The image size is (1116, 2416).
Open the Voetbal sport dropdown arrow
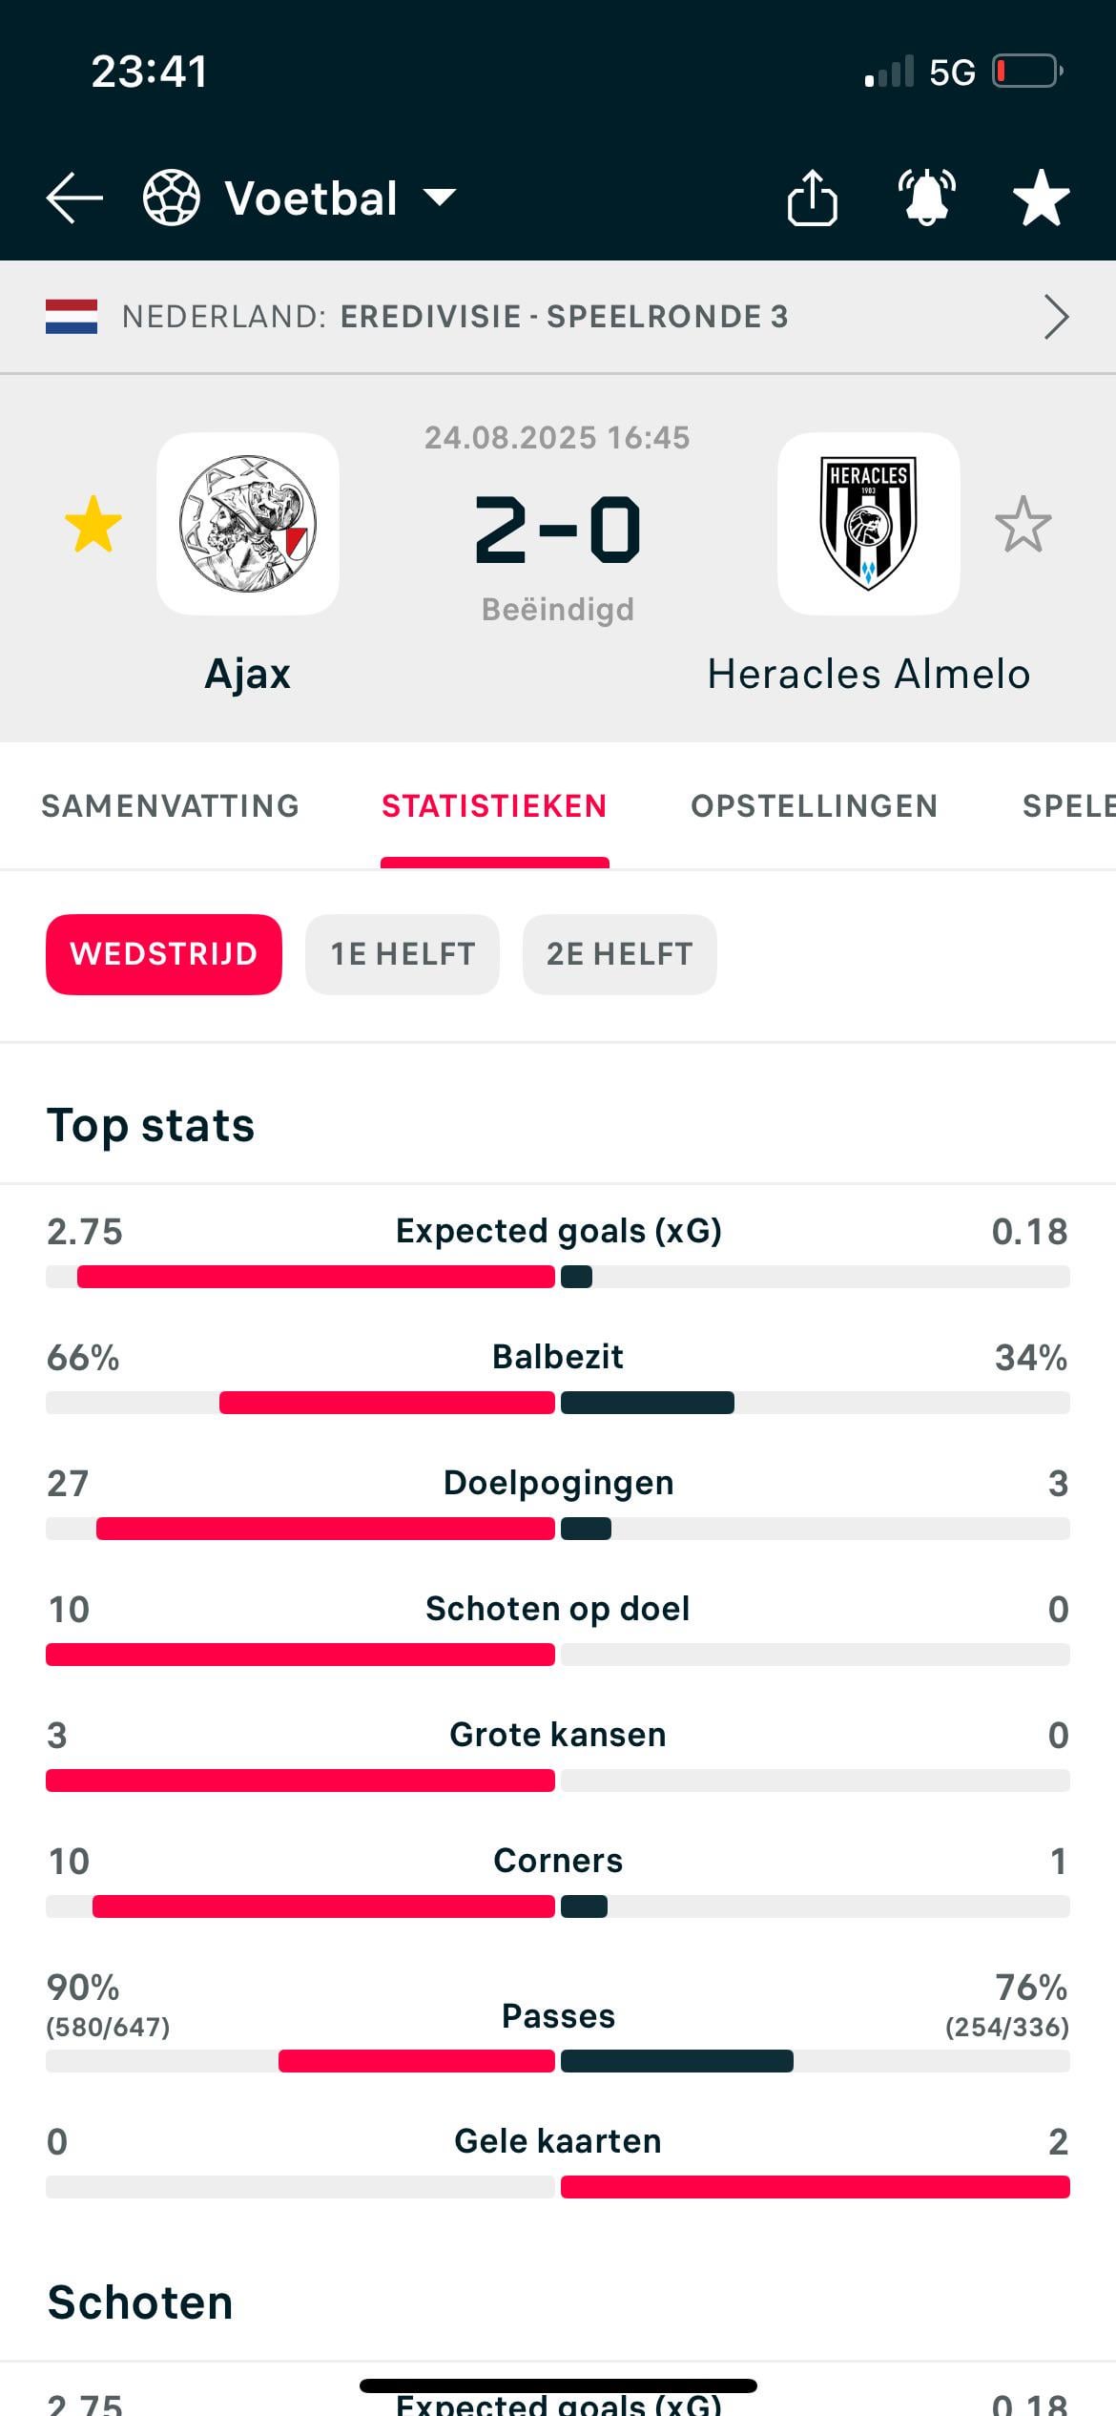point(440,198)
